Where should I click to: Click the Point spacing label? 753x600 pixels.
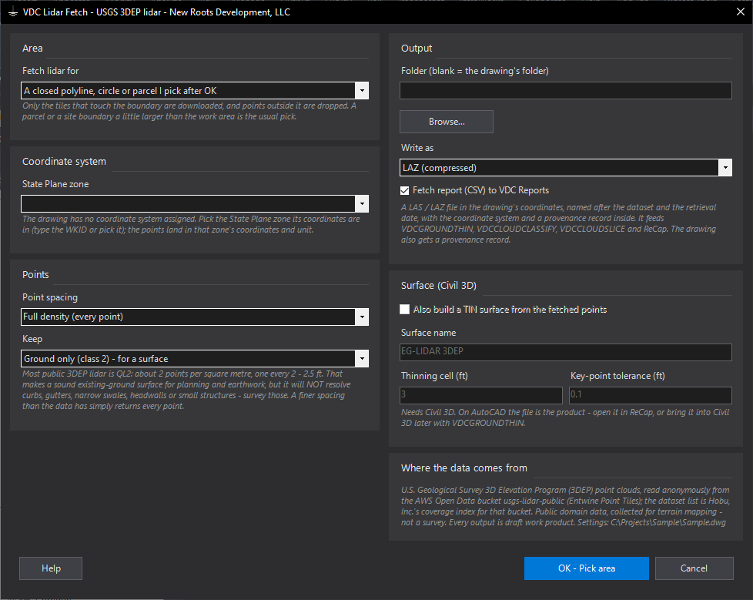click(x=50, y=297)
